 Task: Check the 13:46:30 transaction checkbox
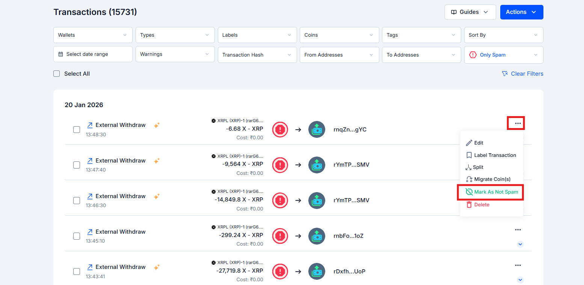tap(77, 200)
